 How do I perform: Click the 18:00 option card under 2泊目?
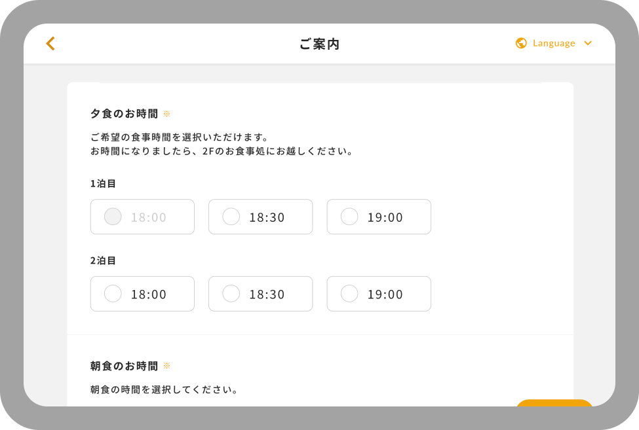click(x=142, y=294)
